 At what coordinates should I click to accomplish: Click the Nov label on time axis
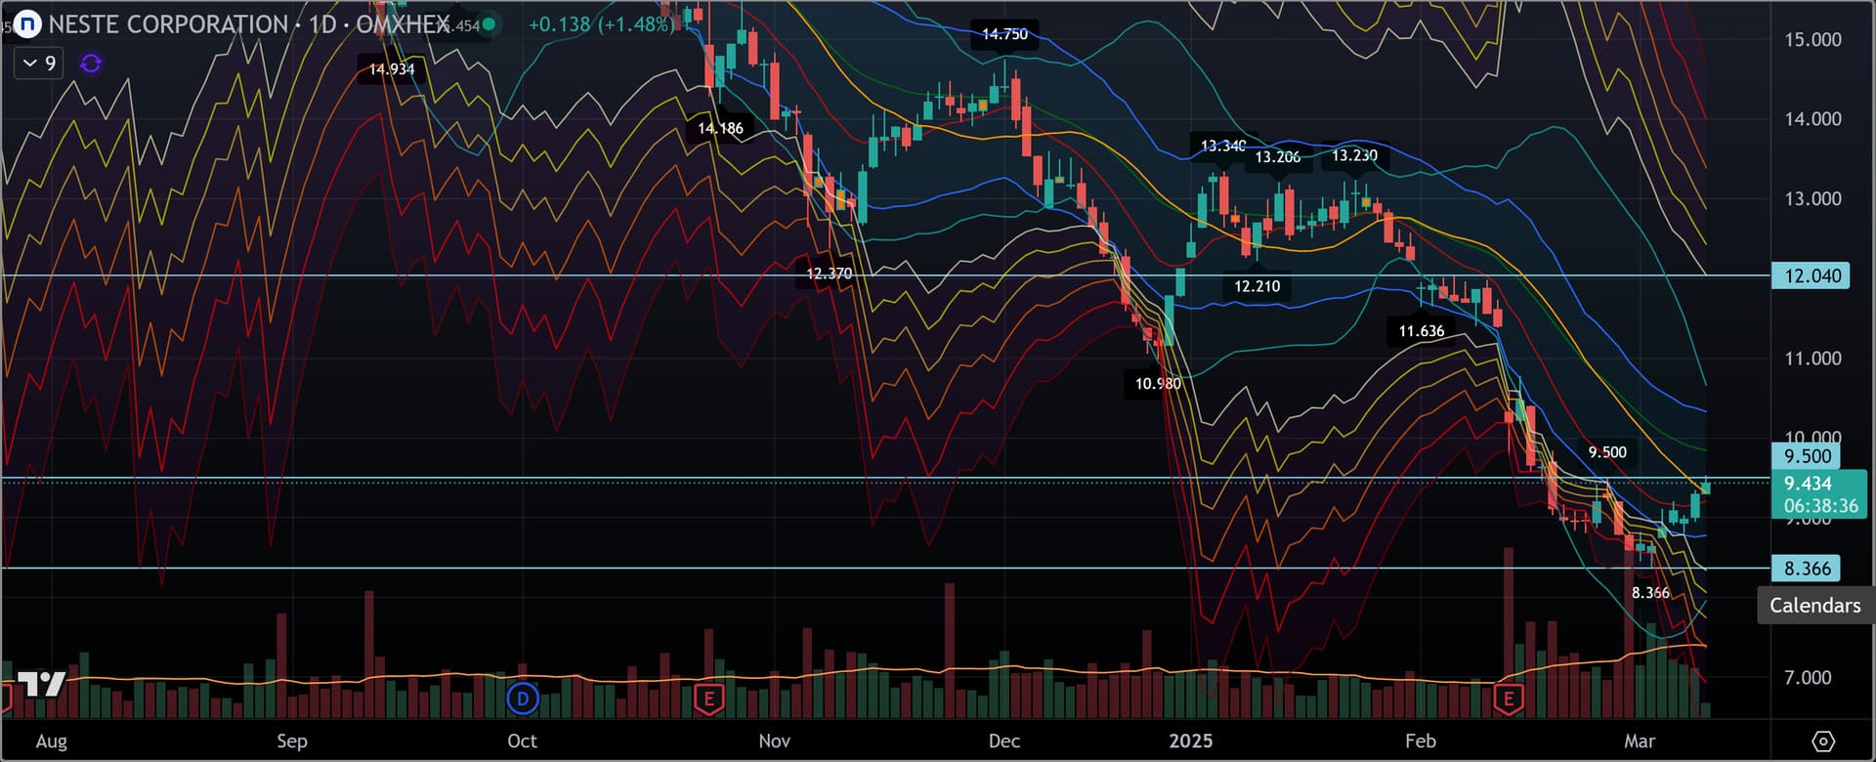coord(774,741)
